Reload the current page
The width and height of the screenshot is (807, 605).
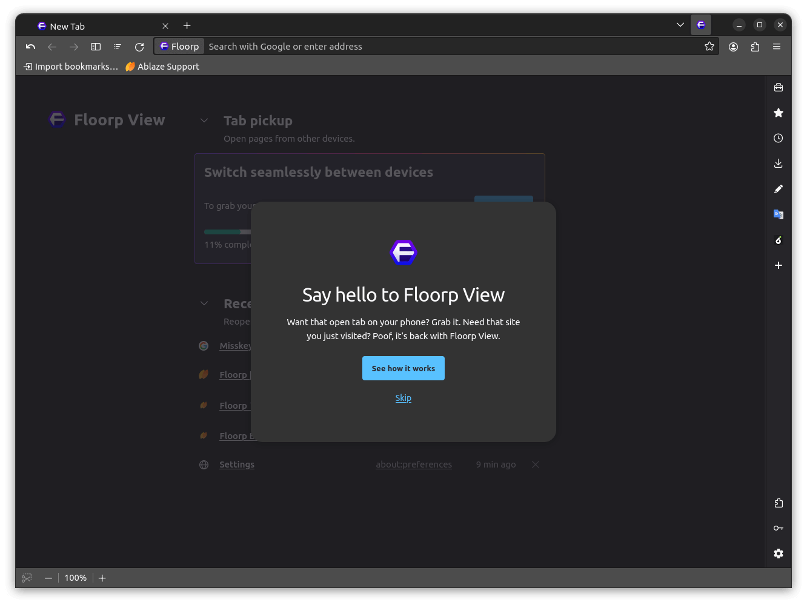[x=139, y=47]
